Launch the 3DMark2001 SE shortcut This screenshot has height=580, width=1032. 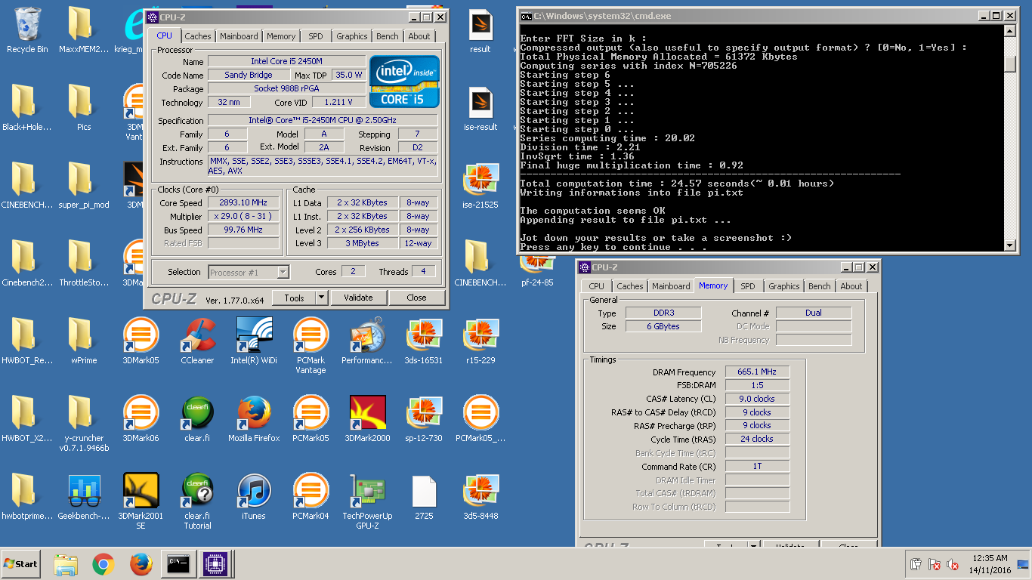tap(141, 501)
